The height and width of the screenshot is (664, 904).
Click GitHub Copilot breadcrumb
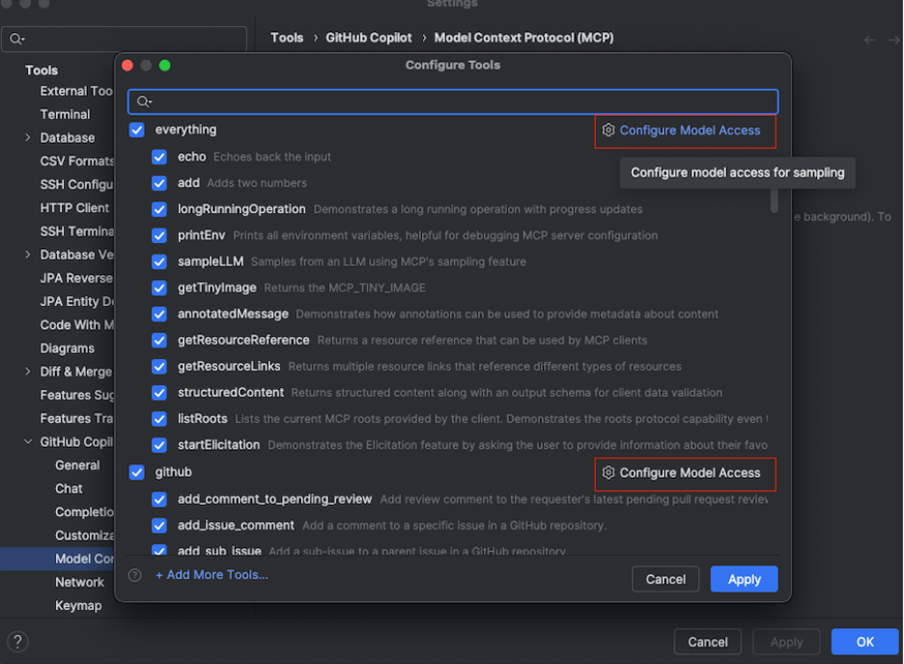point(369,38)
